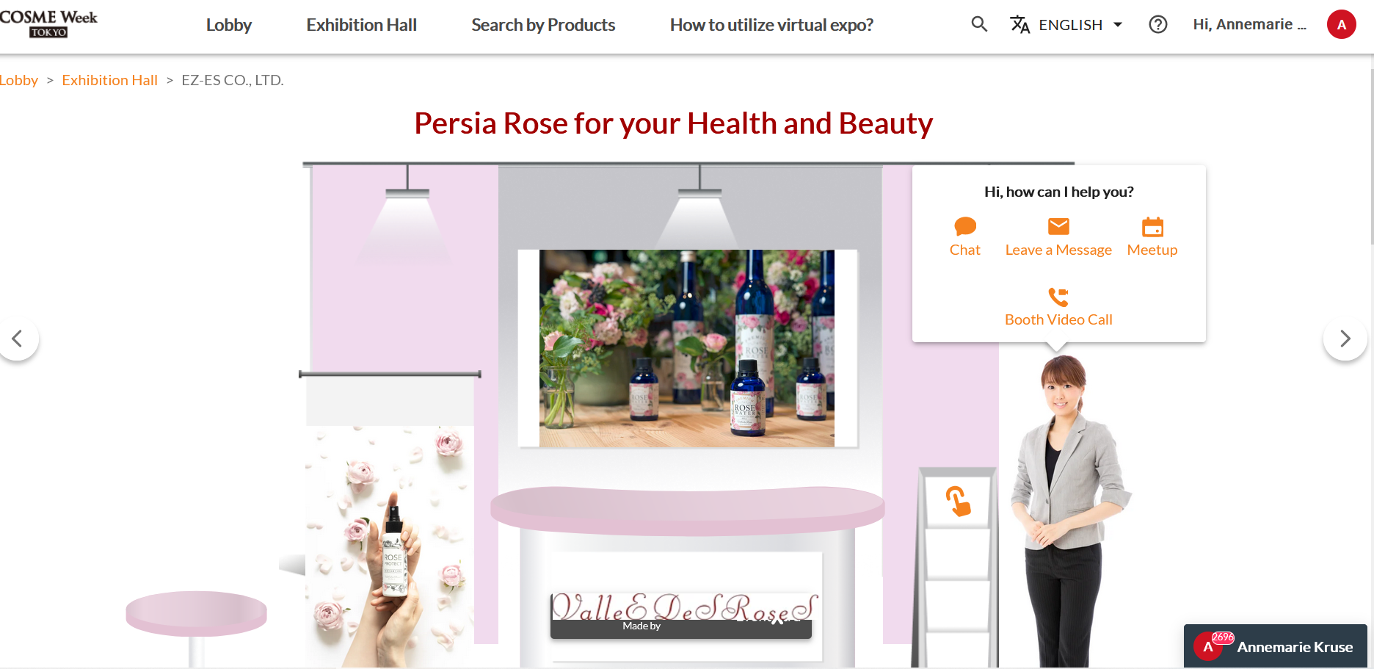Click the translate language icon
This screenshot has width=1374, height=669.
coord(1019,24)
